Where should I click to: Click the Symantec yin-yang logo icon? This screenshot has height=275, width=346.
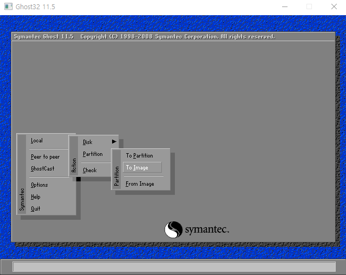point(173,230)
